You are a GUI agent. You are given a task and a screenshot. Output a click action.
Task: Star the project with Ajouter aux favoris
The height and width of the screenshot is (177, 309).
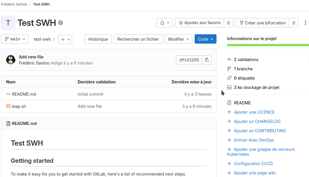[201, 23]
